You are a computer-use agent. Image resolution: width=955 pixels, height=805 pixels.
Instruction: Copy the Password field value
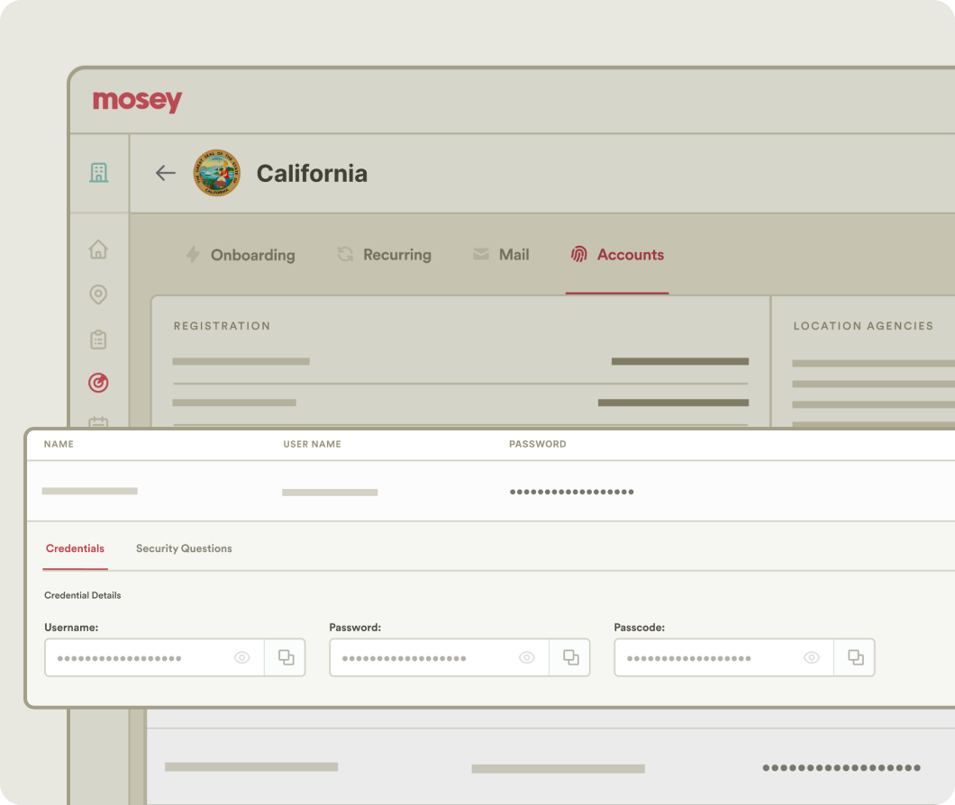coord(570,657)
